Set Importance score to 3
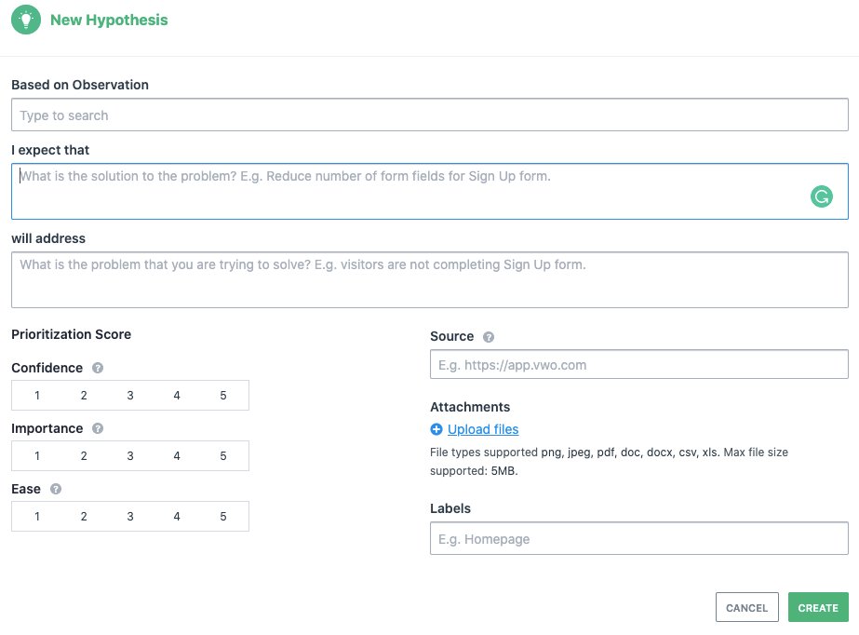 (x=130, y=456)
